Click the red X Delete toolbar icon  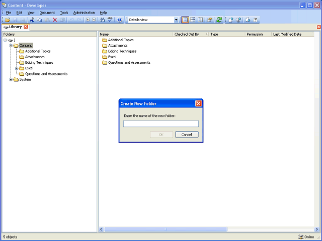point(55,20)
